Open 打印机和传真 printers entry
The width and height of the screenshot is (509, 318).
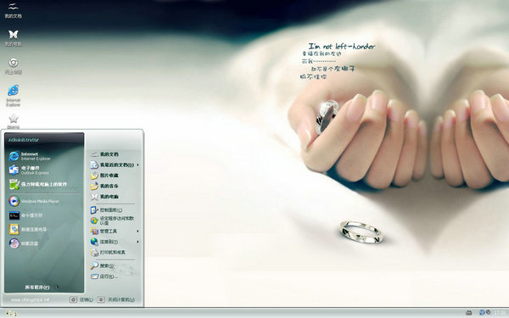click(108, 252)
